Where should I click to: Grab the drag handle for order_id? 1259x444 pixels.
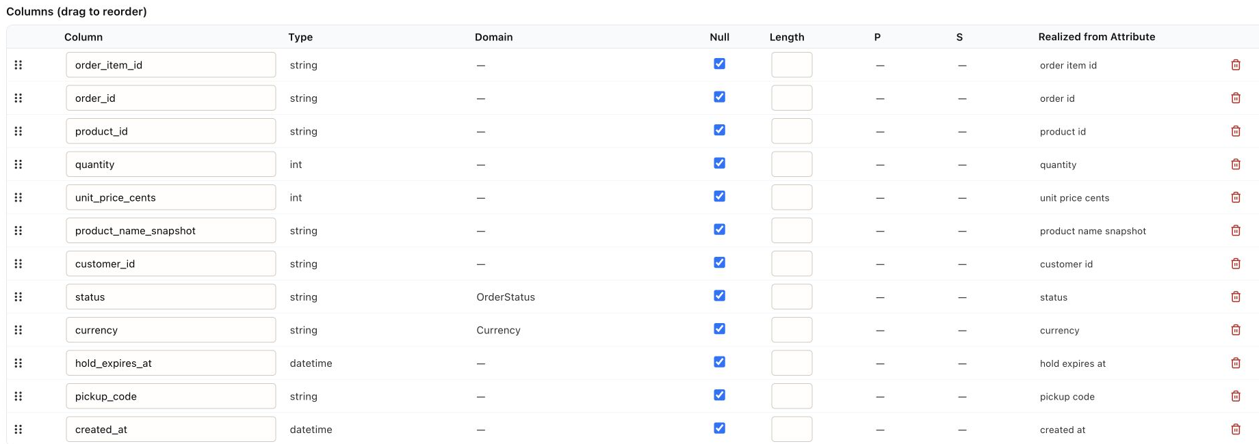pos(18,98)
